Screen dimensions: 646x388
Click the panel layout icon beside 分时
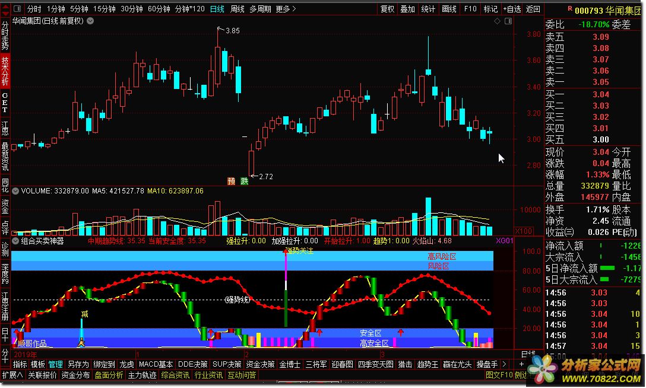coord(17,9)
